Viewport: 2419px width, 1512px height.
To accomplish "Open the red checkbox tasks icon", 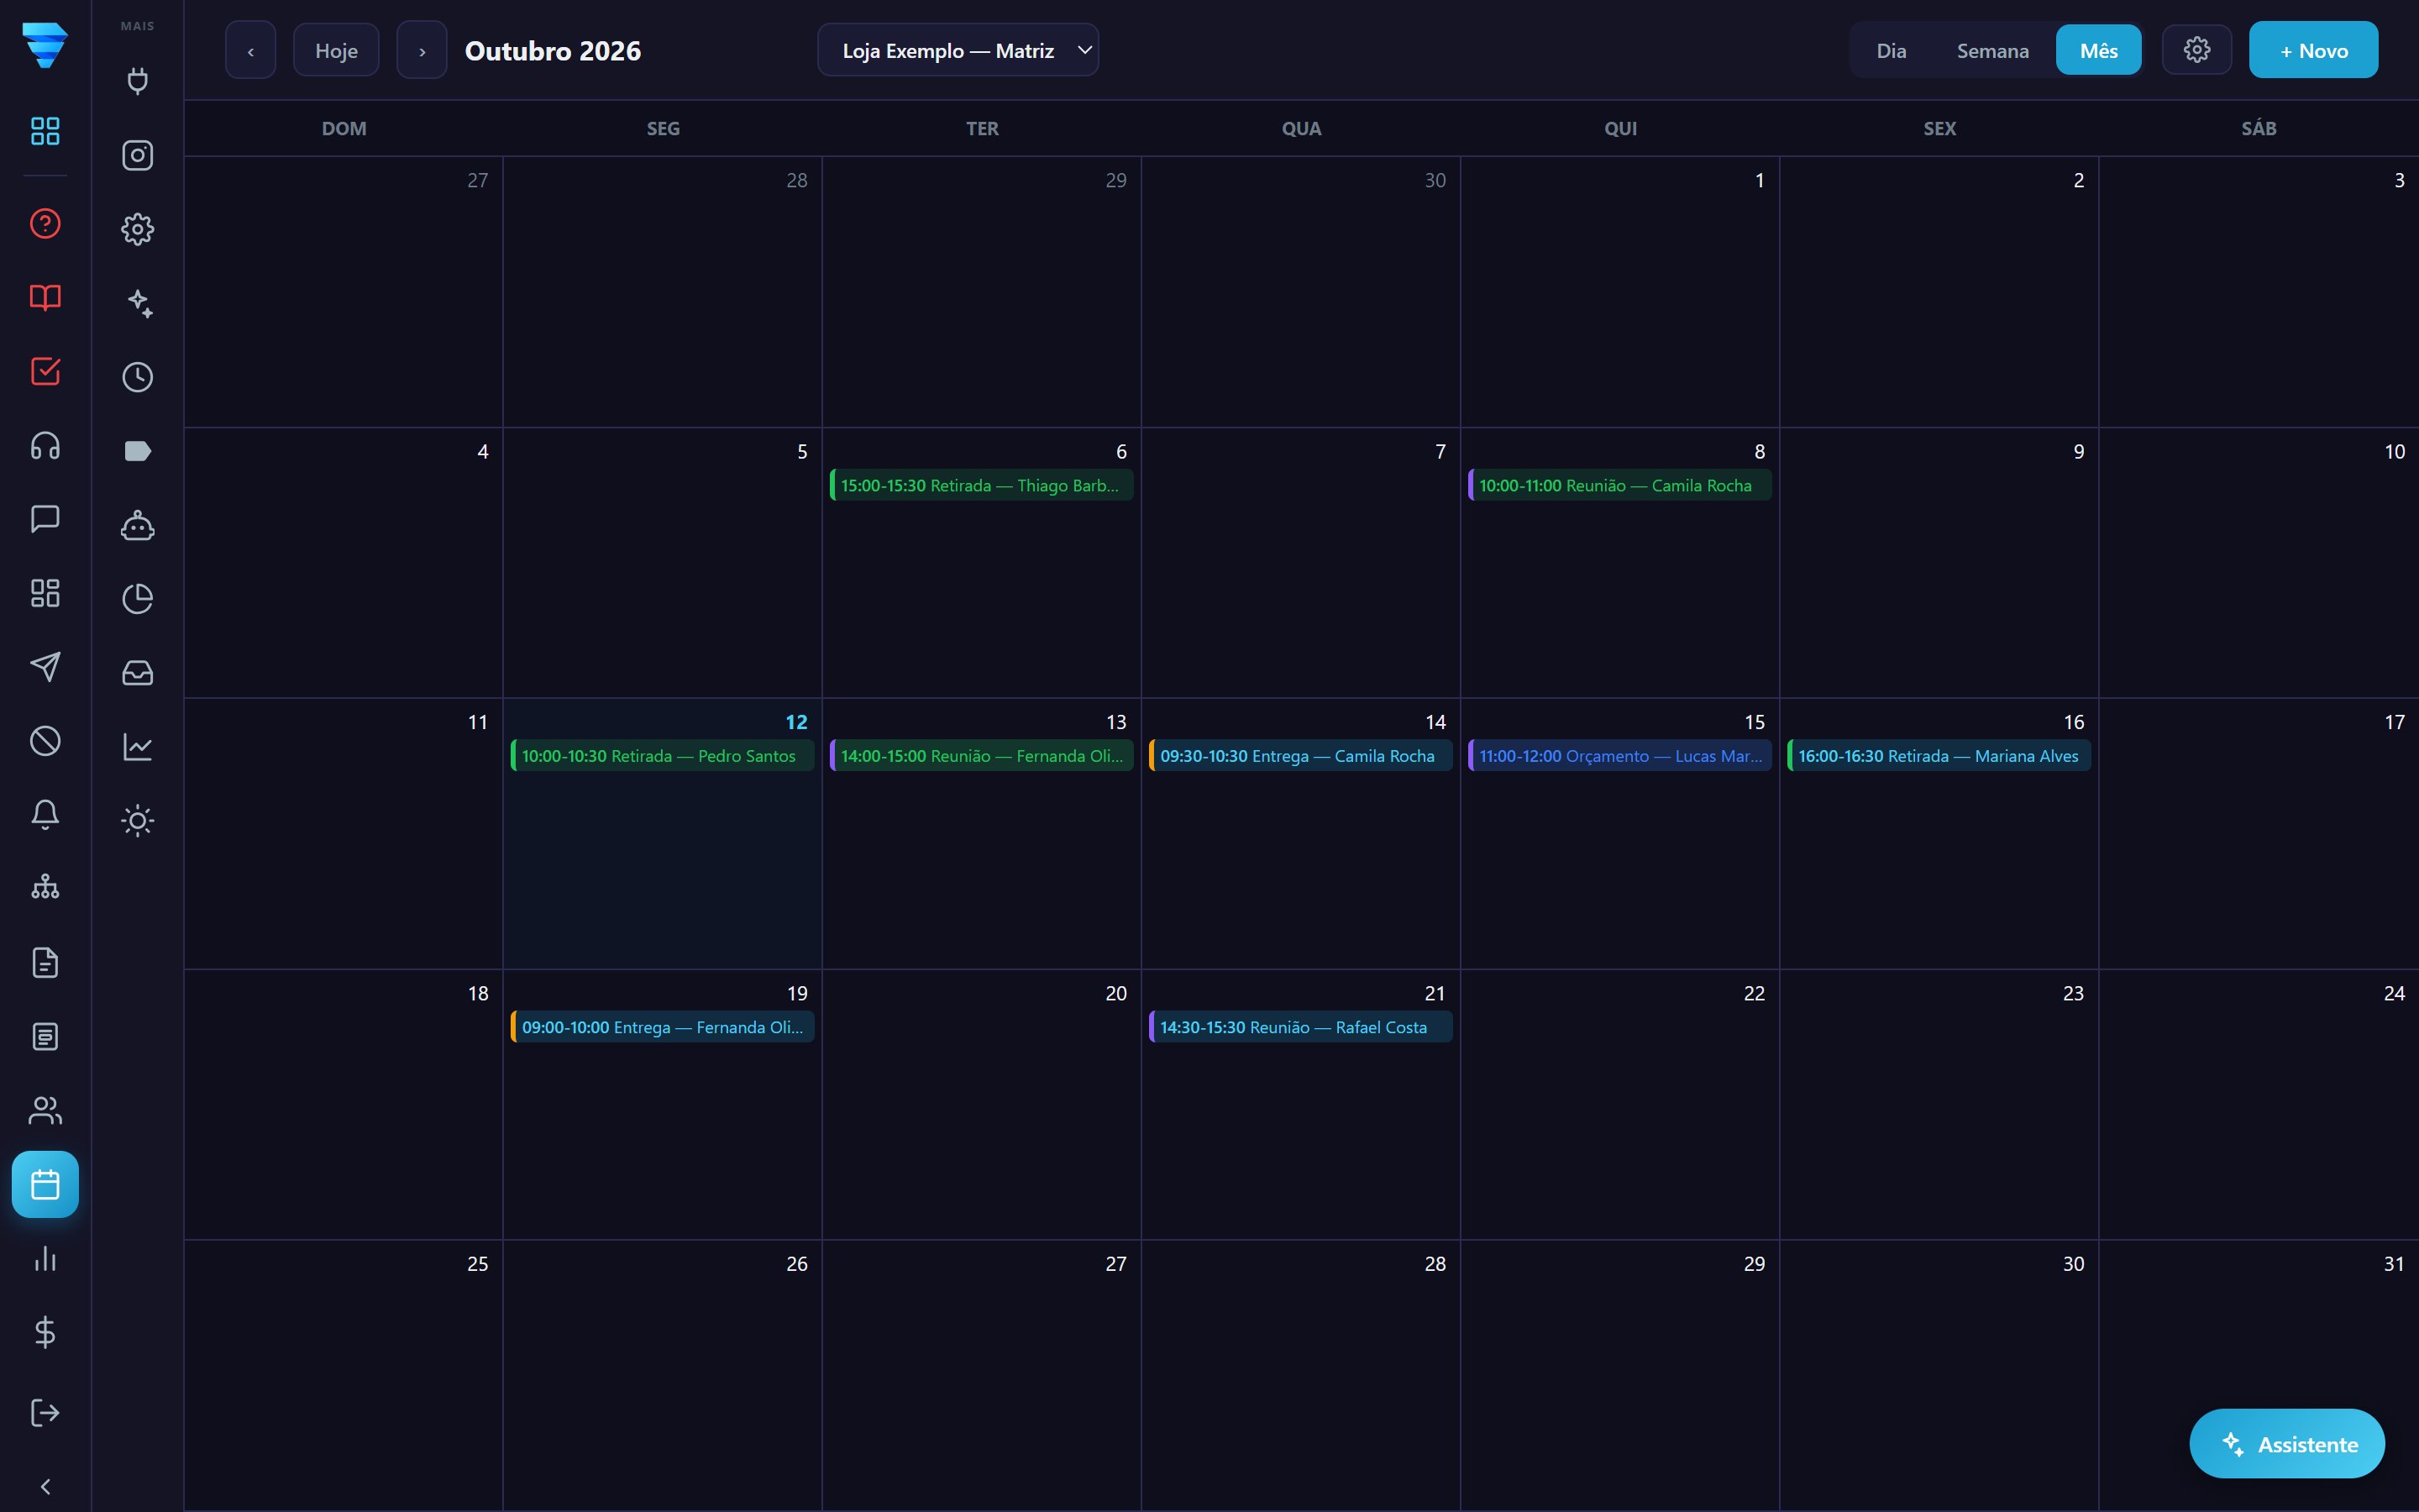I will point(45,371).
